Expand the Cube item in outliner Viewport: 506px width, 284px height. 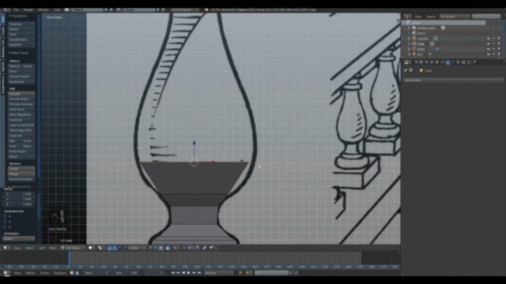pyautogui.click(x=410, y=44)
